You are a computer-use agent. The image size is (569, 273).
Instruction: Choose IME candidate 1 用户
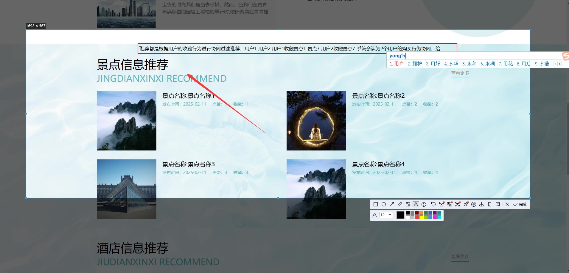[x=397, y=64]
